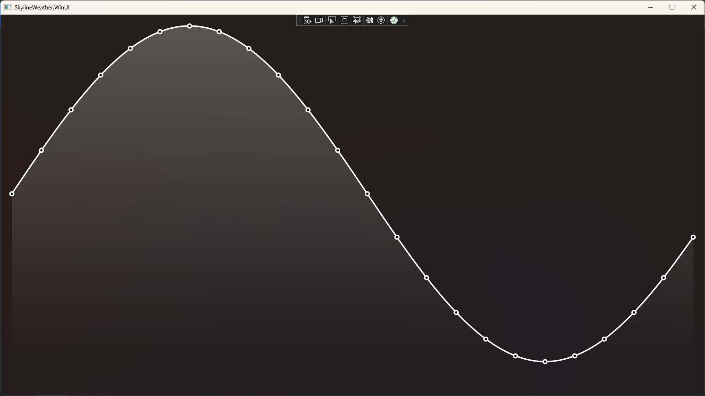Click the last data point at right edge
Image resolution: width=705 pixels, height=396 pixels.
[693, 237]
